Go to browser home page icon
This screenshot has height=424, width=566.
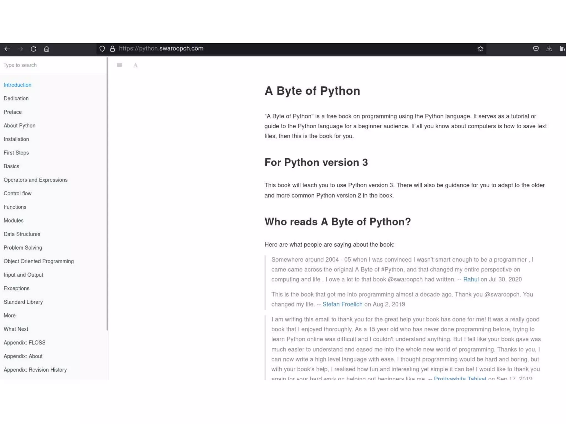coord(46,49)
